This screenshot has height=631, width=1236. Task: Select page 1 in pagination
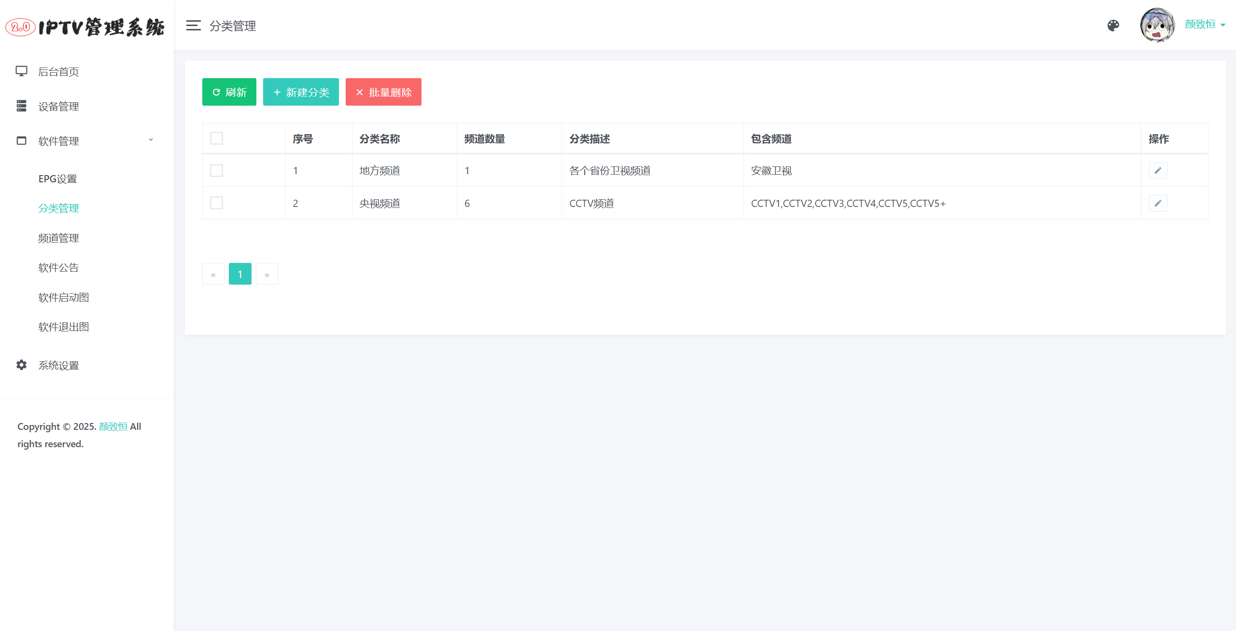tap(240, 274)
